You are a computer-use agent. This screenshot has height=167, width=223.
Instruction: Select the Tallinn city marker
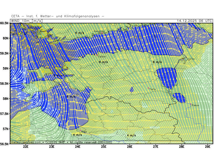tap(97, 55)
